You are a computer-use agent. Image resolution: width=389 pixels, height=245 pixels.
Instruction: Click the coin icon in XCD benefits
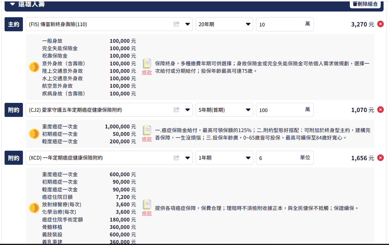pos(34,208)
